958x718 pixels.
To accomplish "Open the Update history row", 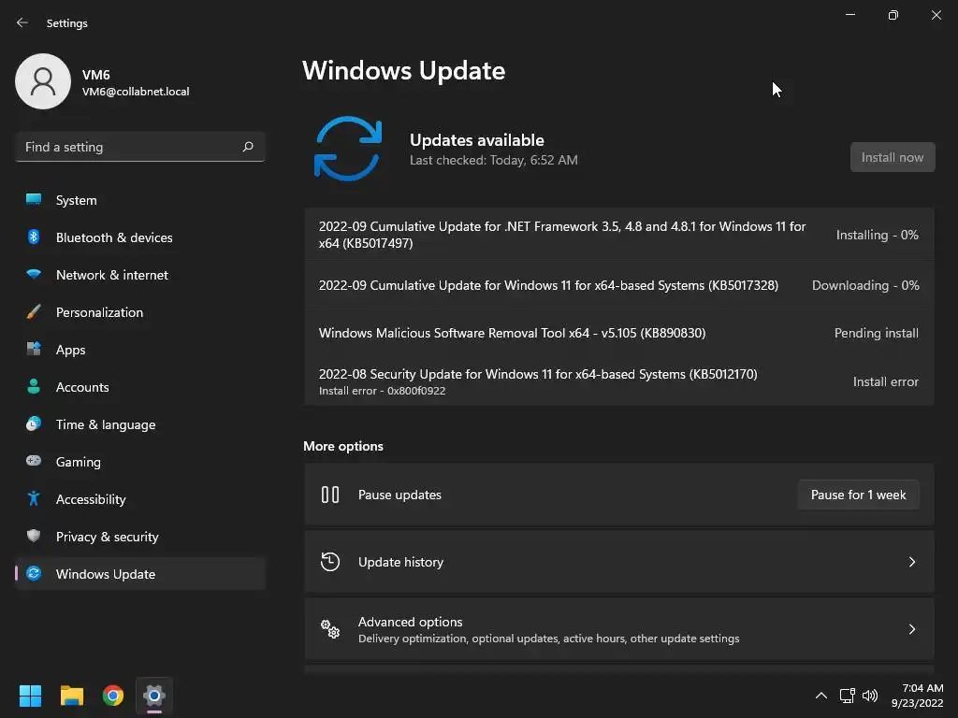I will click(x=619, y=562).
